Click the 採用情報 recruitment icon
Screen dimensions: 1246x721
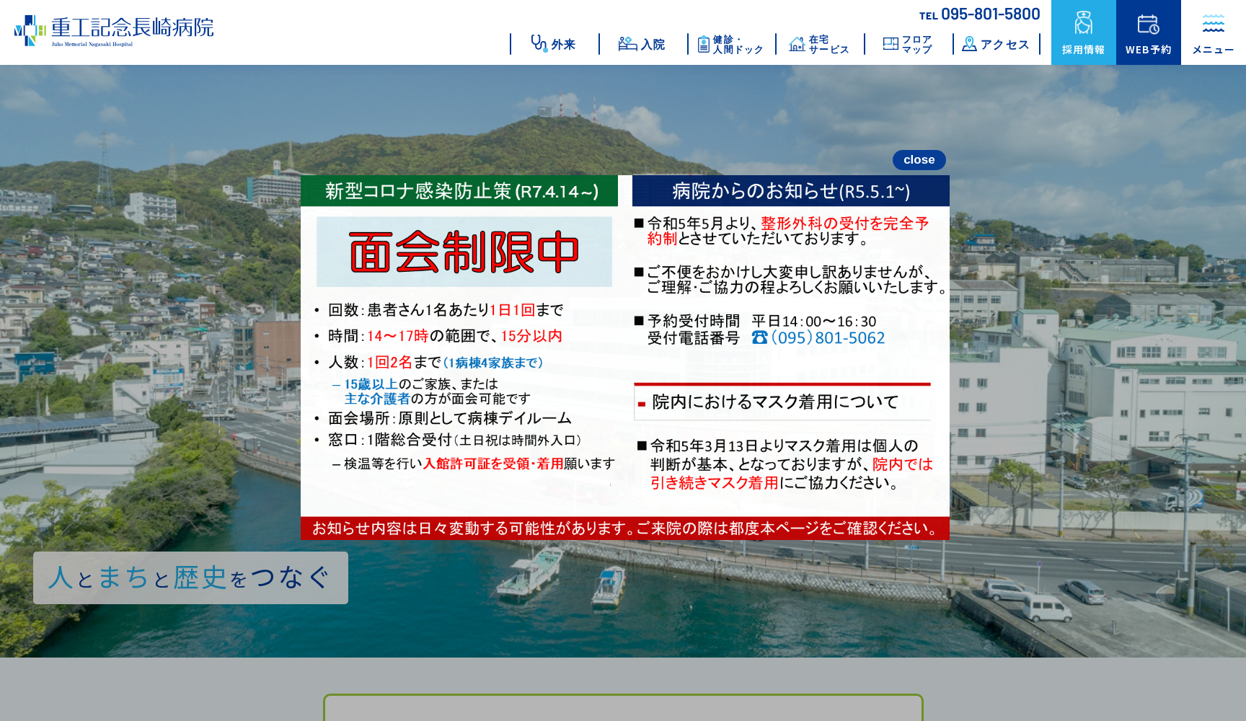pos(1082,25)
